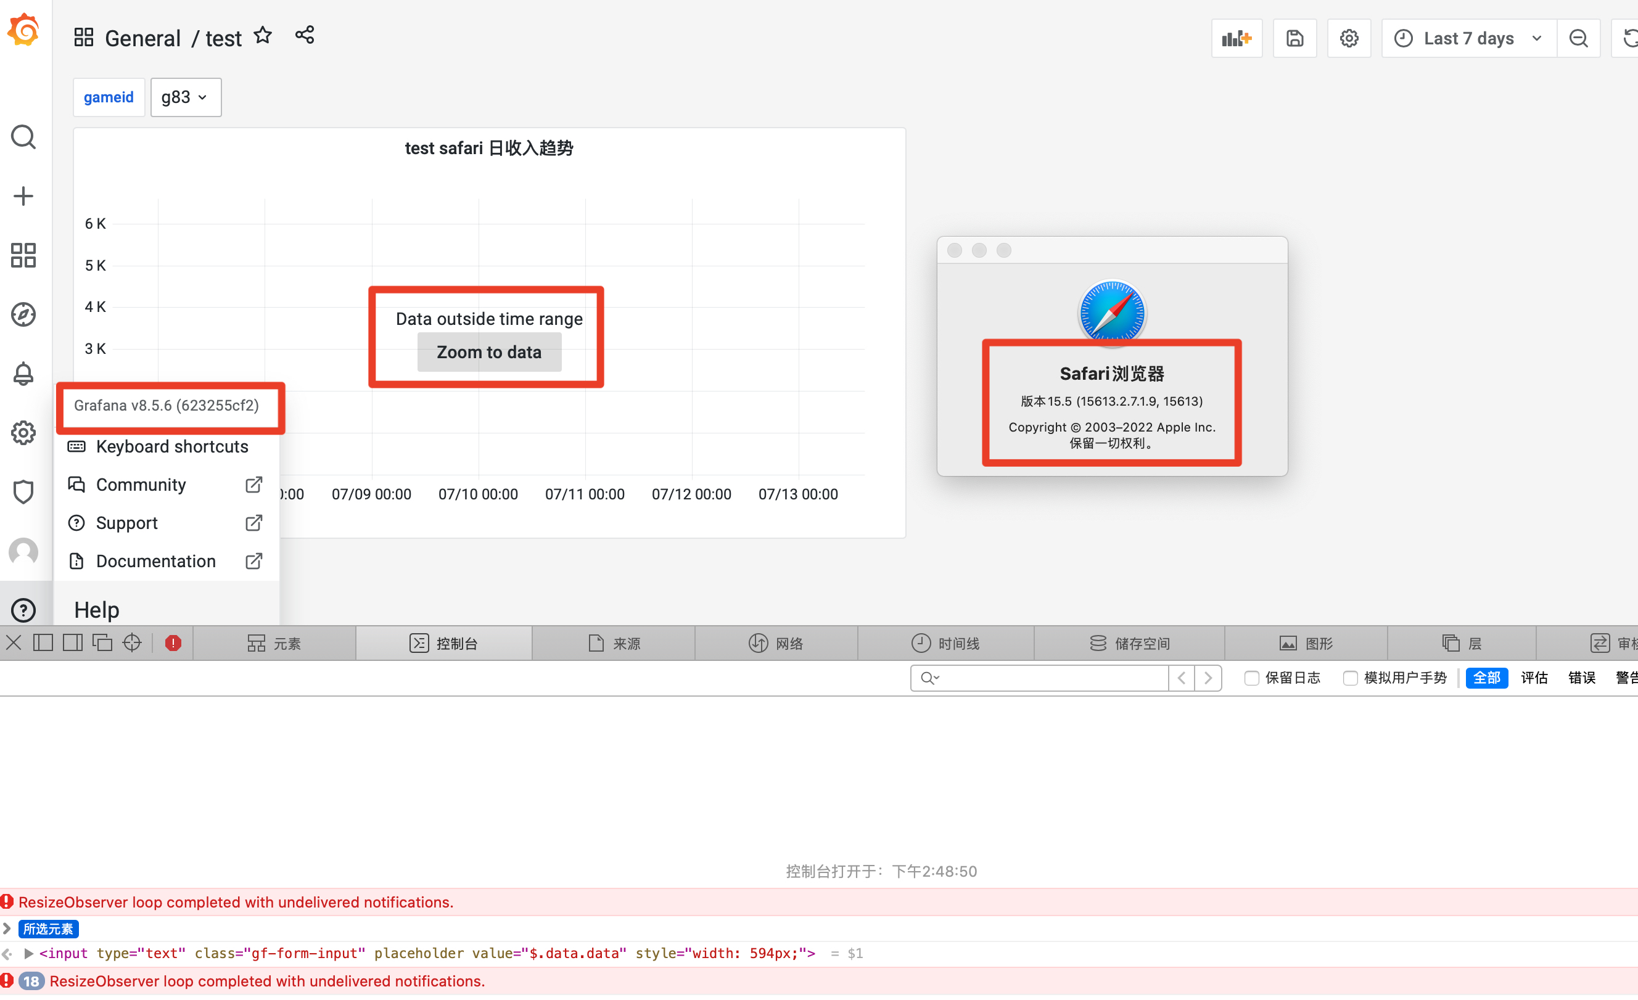Open the Grafana search sidebar icon
The height and width of the screenshot is (1000, 1638).
pyautogui.click(x=23, y=137)
